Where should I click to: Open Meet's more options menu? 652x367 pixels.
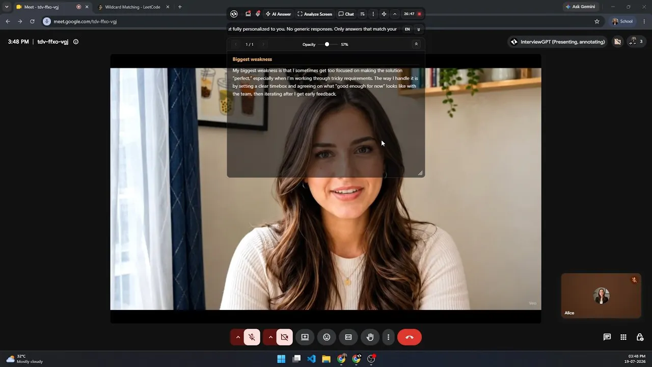[388, 337]
